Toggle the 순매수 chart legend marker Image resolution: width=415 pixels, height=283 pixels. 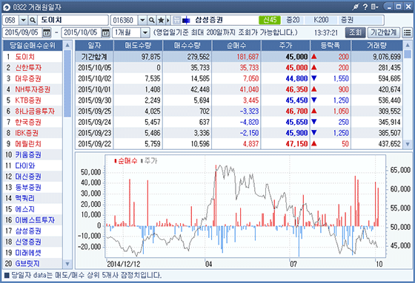point(116,161)
